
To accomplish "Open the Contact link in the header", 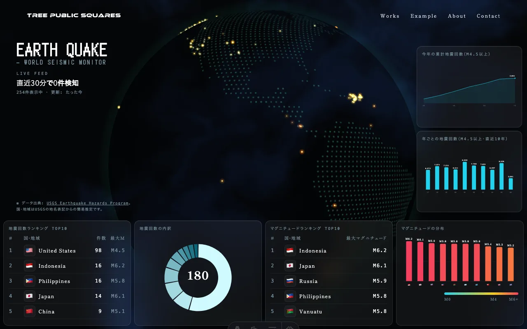I will tap(489, 16).
